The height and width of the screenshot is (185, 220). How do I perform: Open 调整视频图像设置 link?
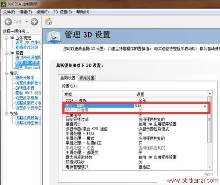[28, 123]
